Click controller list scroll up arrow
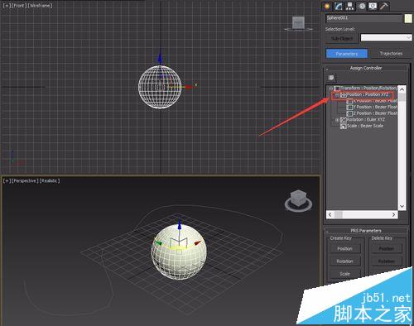This screenshot has width=414, height=326. 402,89
